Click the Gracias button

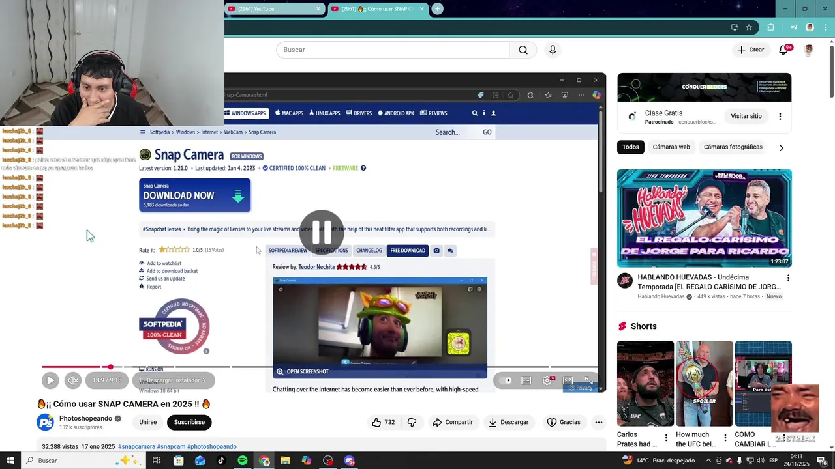[x=564, y=422]
